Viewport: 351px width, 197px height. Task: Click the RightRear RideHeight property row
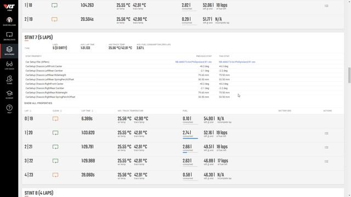click(183, 92)
